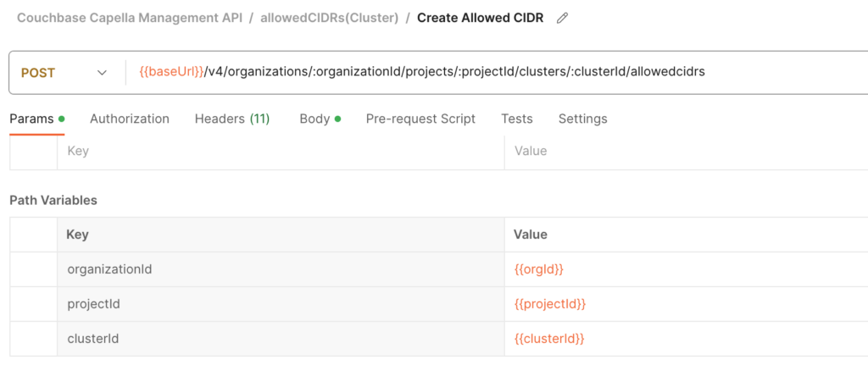
Task: Click the request URL field
Action: click(x=497, y=73)
